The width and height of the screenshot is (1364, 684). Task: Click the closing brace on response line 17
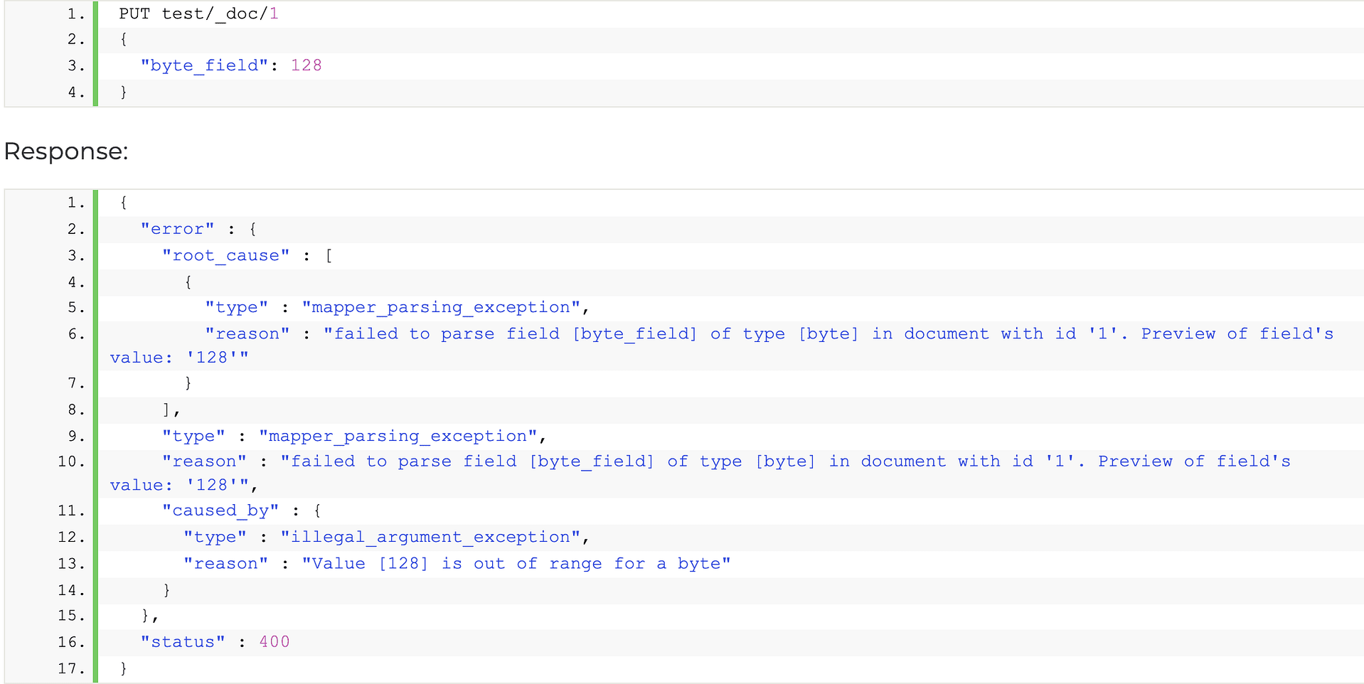122,668
